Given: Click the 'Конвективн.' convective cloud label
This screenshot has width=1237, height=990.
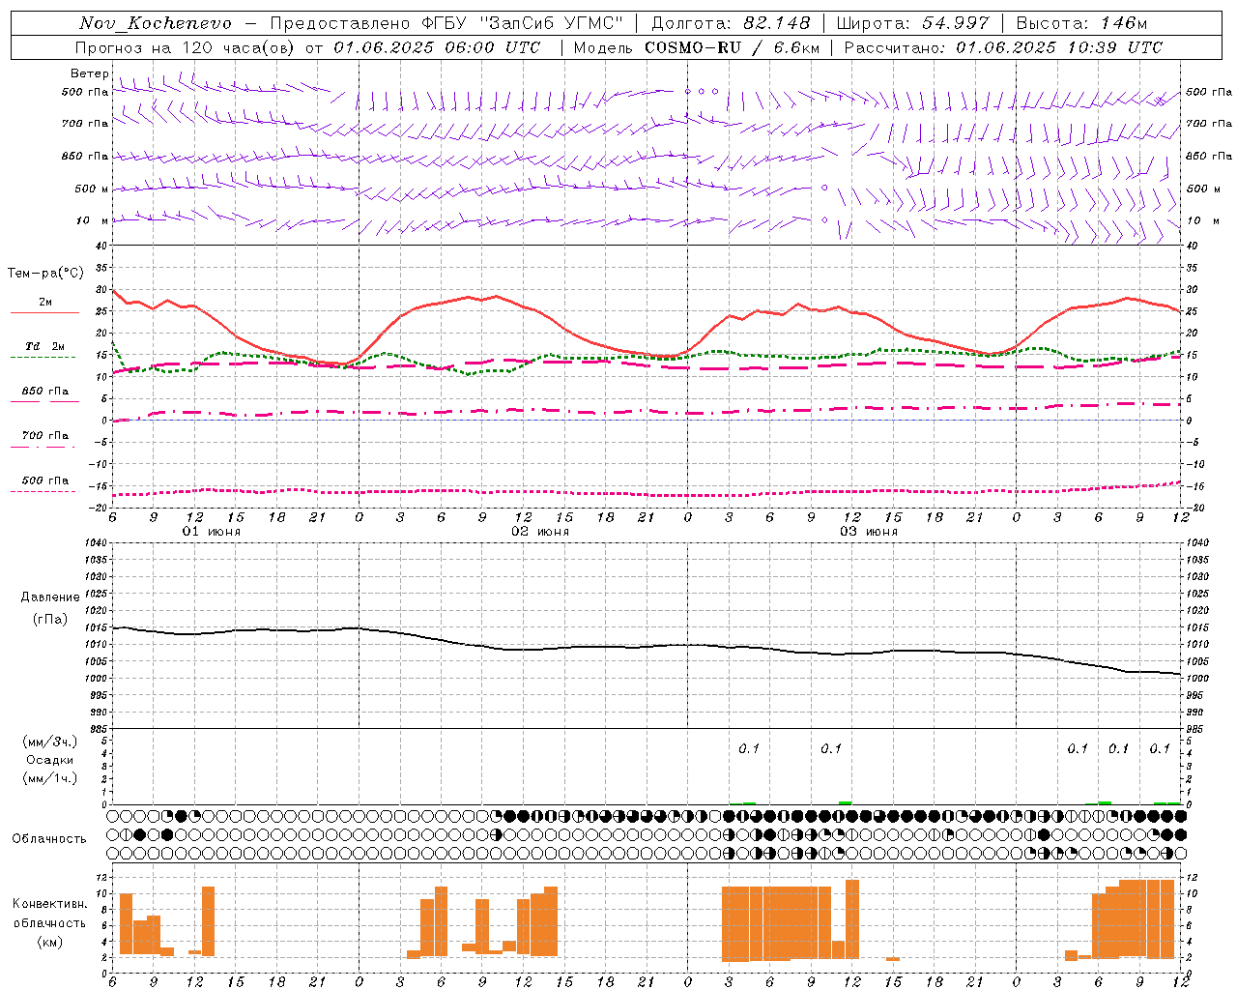Looking at the screenshot, I should [50, 903].
